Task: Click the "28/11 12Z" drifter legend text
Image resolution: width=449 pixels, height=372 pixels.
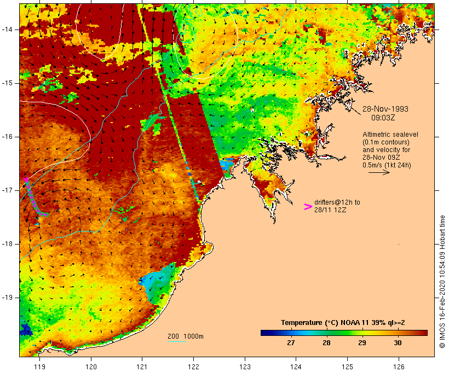Action: 330,210
